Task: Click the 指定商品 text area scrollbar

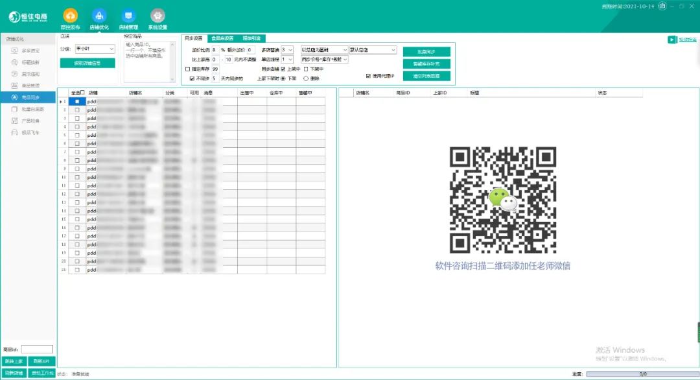Action: (x=172, y=62)
